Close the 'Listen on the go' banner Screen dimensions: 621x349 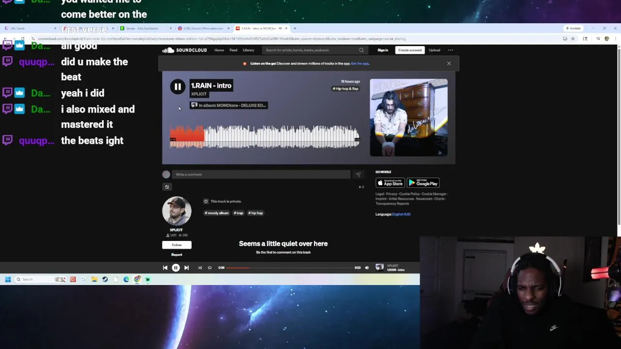pyautogui.click(x=449, y=63)
